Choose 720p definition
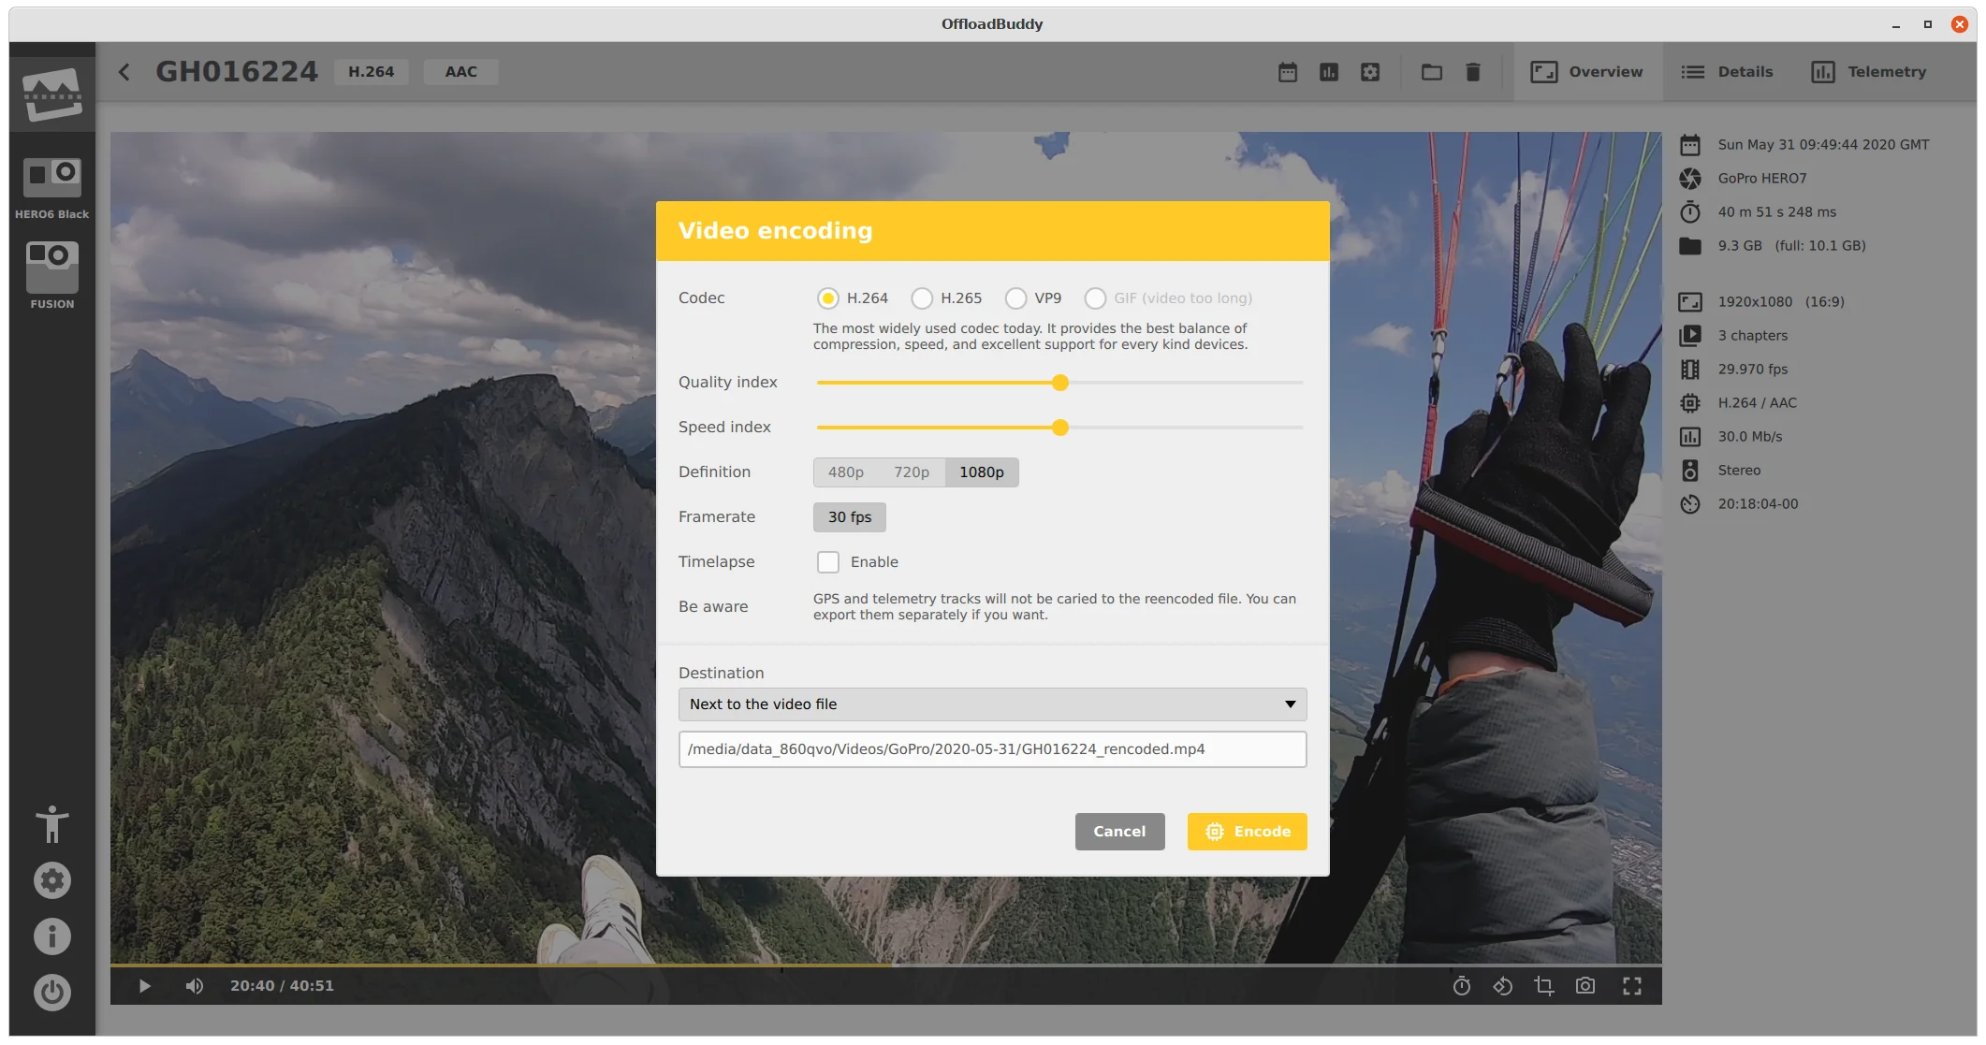This screenshot has height=1045, width=1986. (x=912, y=472)
